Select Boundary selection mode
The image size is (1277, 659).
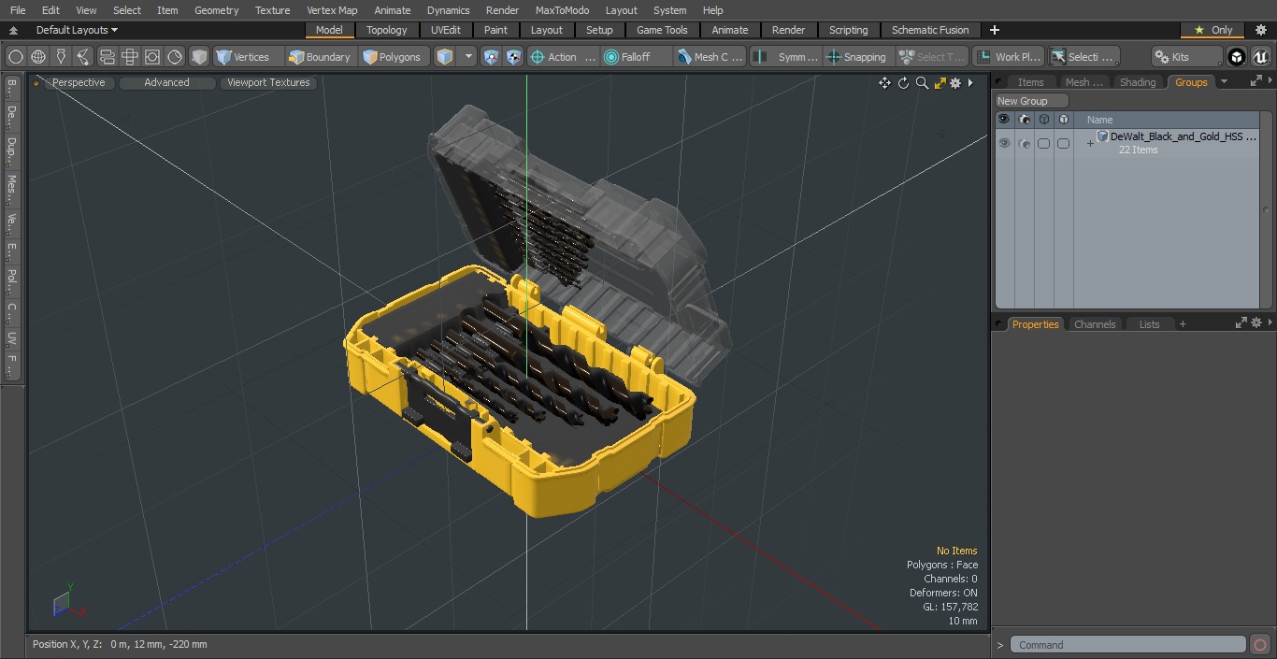(319, 57)
